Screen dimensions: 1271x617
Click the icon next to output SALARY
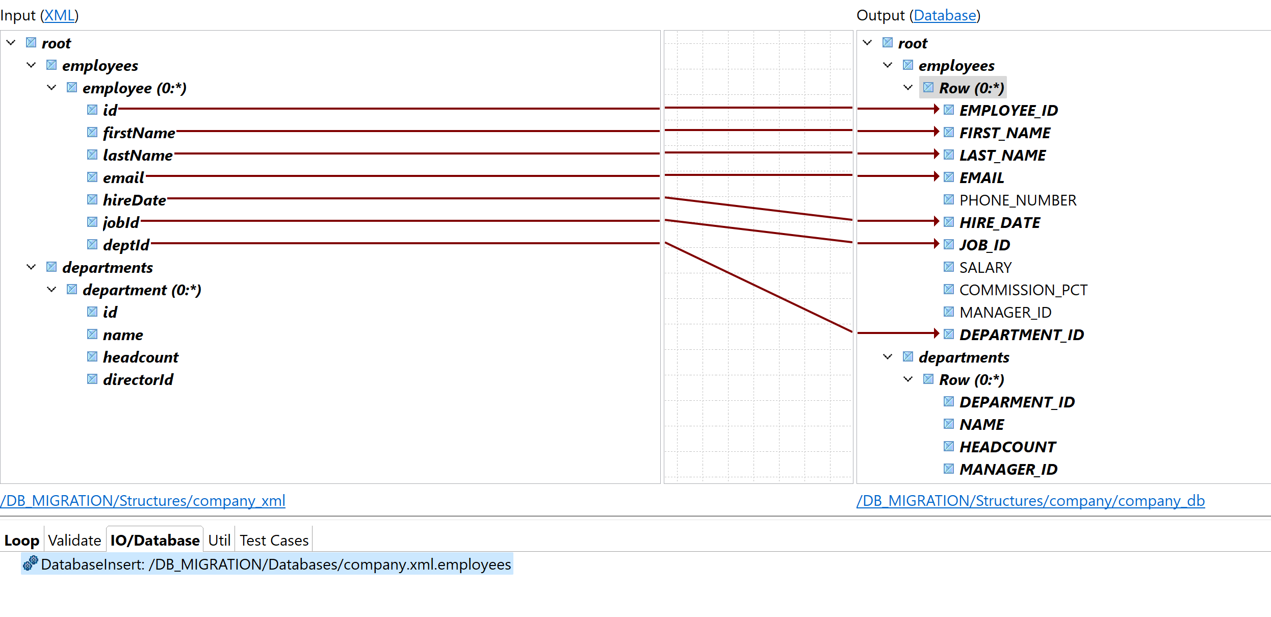point(948,267)
